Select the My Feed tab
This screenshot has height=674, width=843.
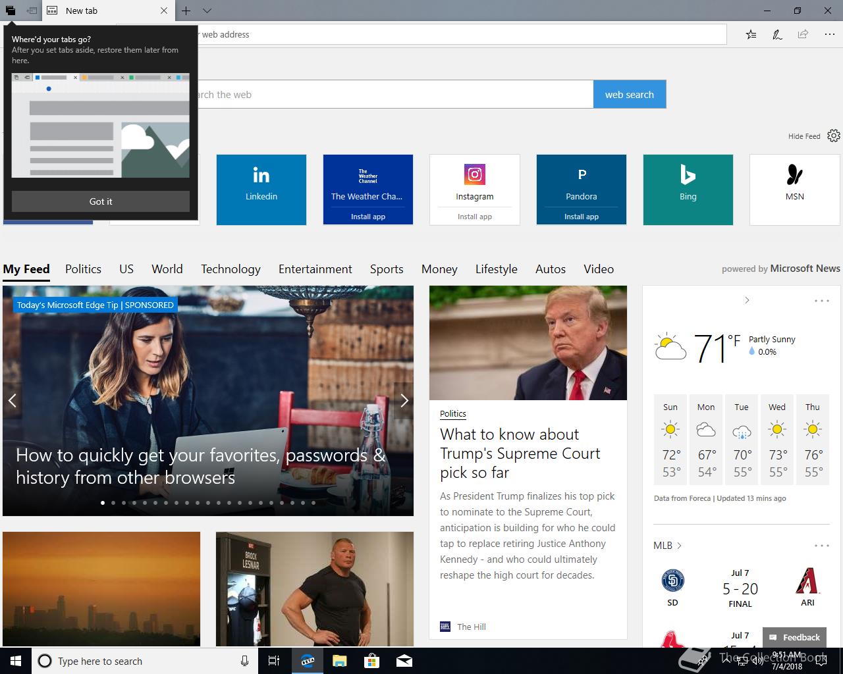tap(26, 269)
